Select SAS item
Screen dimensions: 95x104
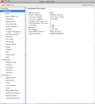(7, 52)
